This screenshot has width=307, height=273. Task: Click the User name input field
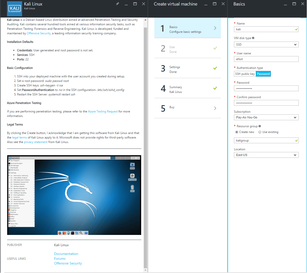266,59
